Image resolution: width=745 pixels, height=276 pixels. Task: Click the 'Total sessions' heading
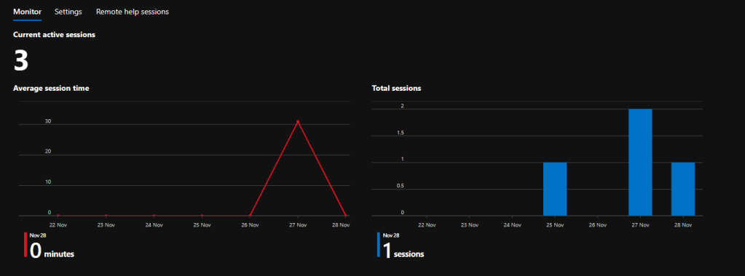(x=396, y=88)
